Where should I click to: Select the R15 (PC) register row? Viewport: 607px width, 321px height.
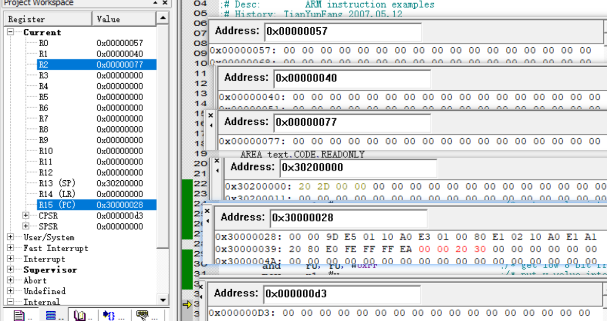[x=97, y=204]
